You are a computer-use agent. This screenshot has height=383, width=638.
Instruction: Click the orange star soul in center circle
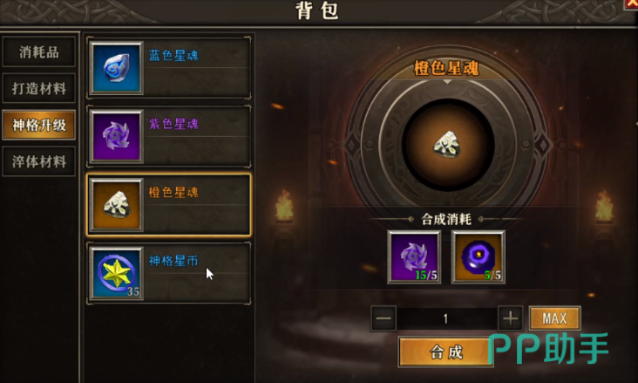447,145
